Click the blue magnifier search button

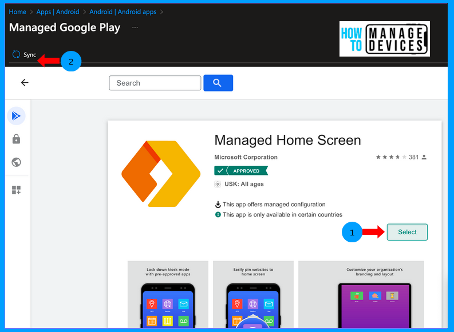point(218,83)
